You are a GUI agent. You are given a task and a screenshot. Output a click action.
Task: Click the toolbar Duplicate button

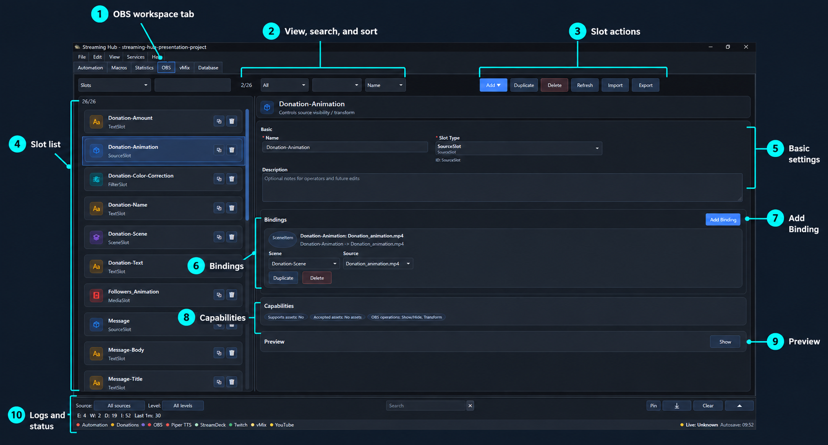pos(524,85)
